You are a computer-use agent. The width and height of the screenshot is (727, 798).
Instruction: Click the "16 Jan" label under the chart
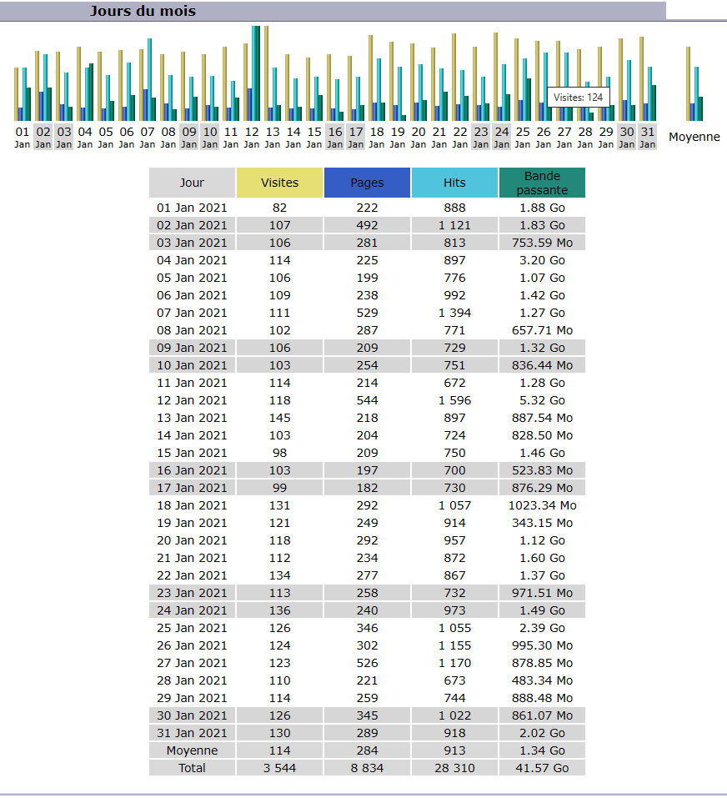click(335, 137)
